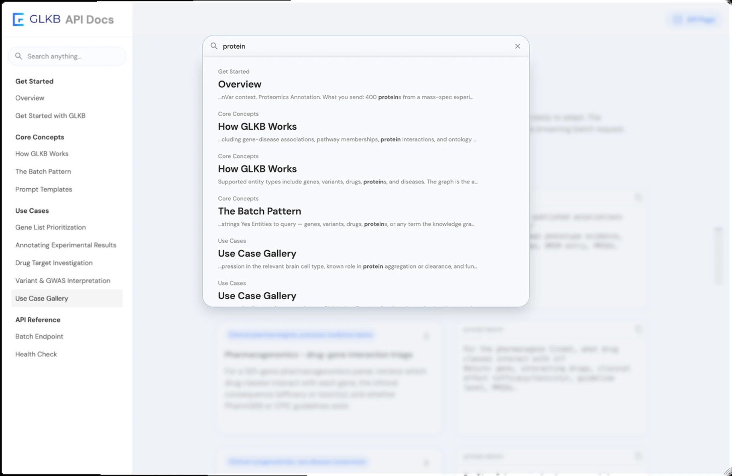Viewport: 732px width, 476px height.
Task: Go to Variant & GWAS Interpretation
Action: point(63,280)
